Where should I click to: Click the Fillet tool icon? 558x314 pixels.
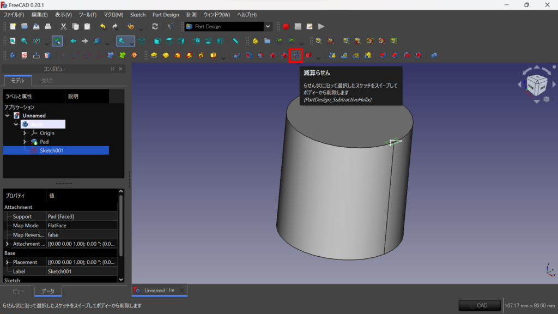tap(383, 55)
